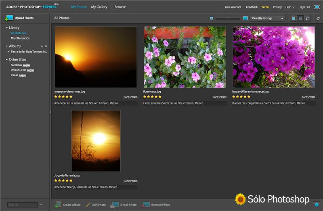
Task: Switch to single-photo view mode icon
Action: click(294, 18)
